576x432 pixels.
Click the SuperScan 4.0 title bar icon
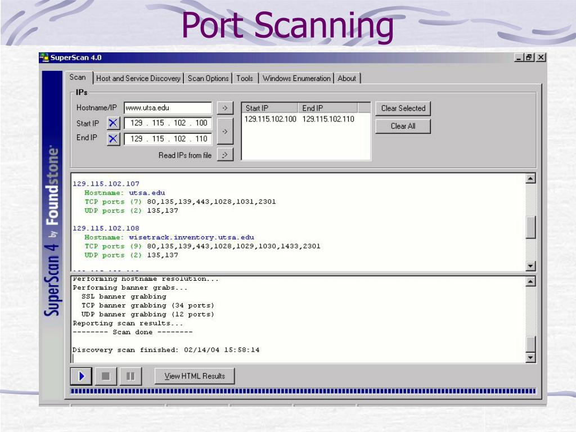pos(44,57)
